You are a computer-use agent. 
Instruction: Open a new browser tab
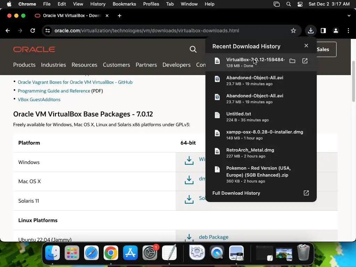pyautogui.click(x=120, y=16)
